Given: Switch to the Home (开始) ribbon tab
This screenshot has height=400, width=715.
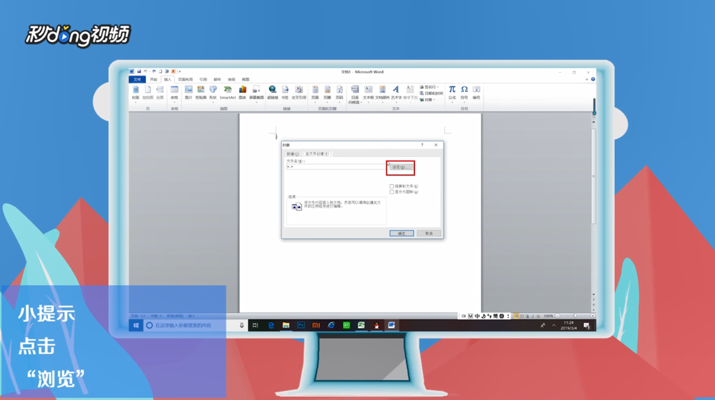Looking at the screenshot, I should coord(153,79).
